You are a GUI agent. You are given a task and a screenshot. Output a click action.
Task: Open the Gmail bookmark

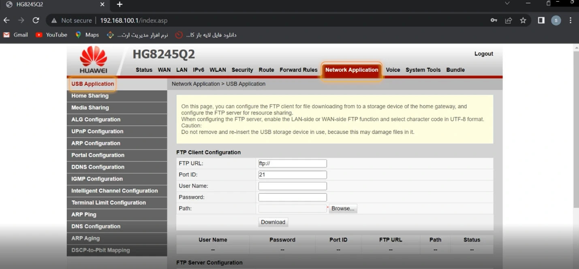point(16,35)
